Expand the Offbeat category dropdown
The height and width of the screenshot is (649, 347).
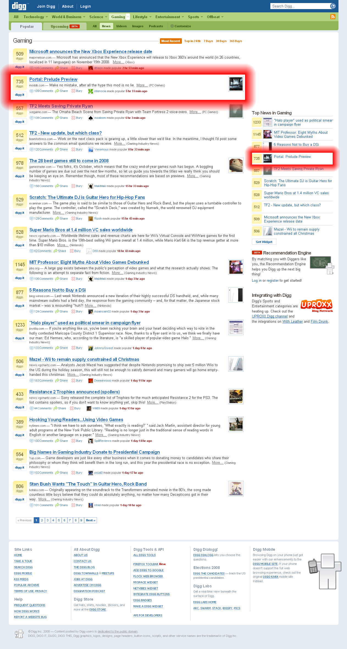point(222,17)
